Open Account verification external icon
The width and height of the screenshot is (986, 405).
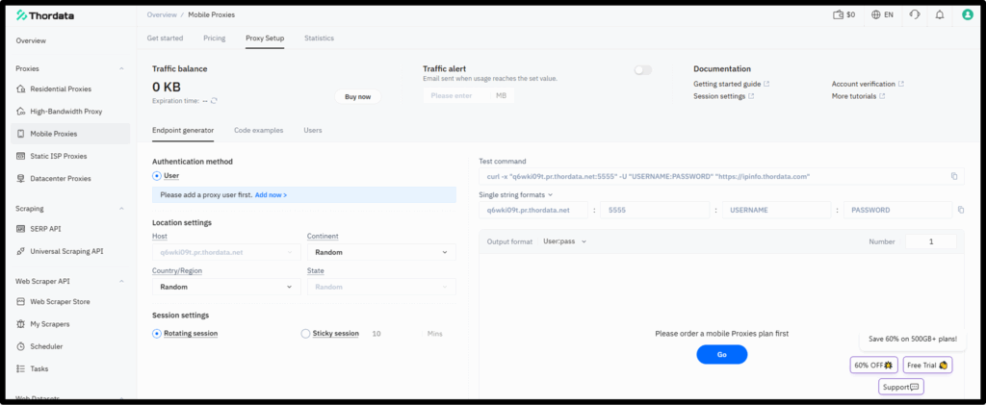(x=901, y=84)
